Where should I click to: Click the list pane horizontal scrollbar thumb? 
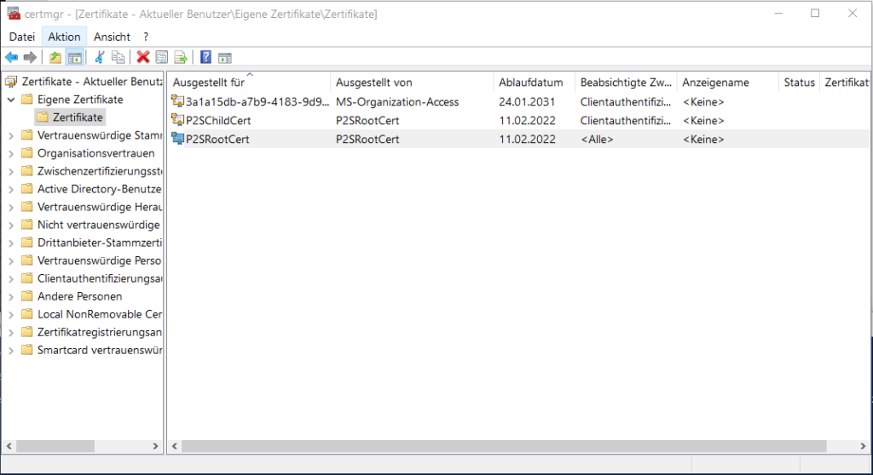[x=504, y=446]
